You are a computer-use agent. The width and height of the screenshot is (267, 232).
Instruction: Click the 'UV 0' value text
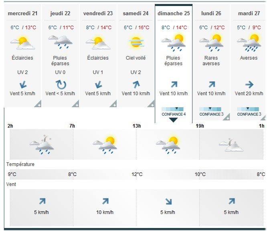[60, 72]
